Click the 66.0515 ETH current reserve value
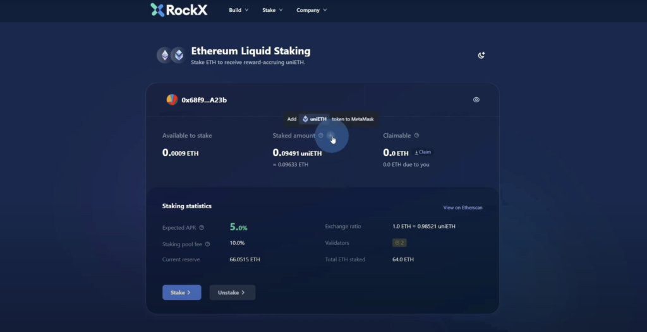Image resolution: width=647 pixels, height=332 pixels. pyautogui.click(x=245, y=259)
